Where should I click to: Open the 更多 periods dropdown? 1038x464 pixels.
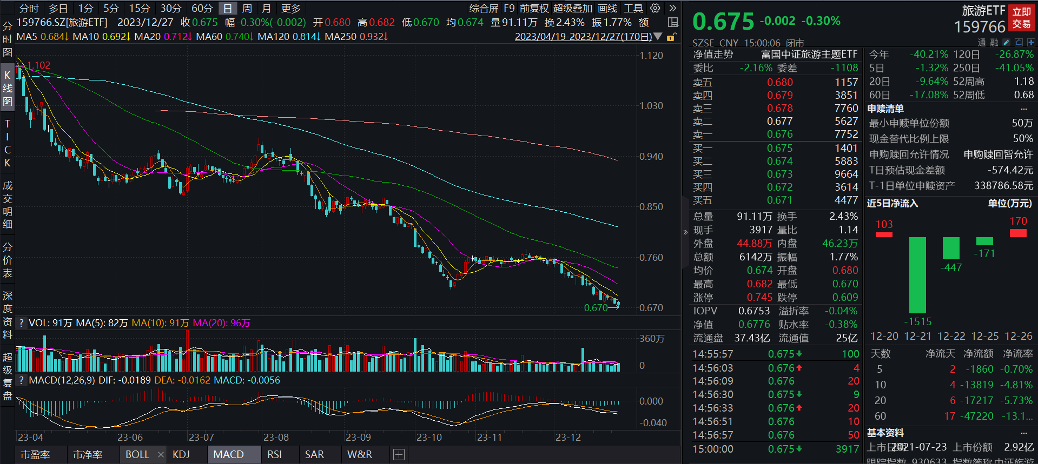291,8
